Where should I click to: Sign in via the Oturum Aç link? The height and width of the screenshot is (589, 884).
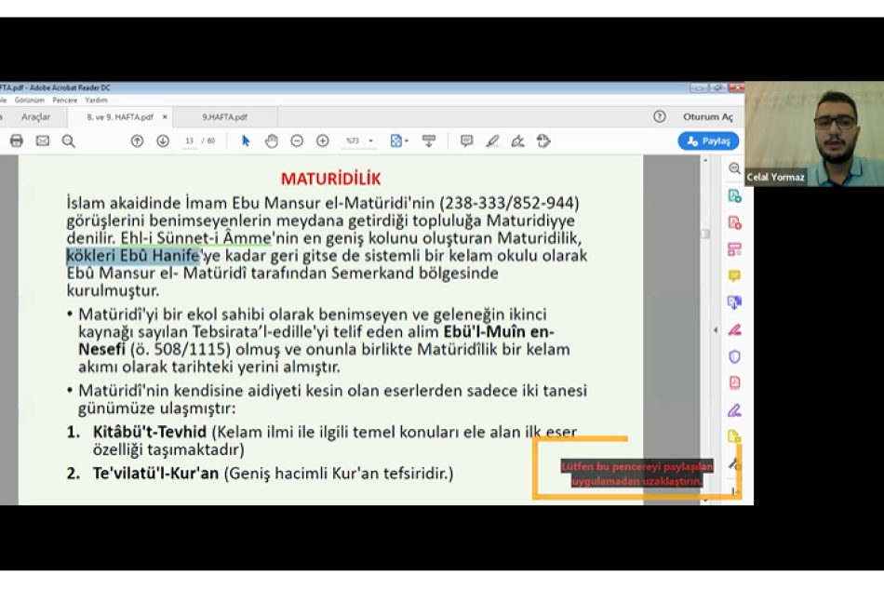[x=707, y=117]
